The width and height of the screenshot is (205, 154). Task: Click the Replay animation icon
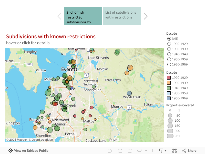pos(139,151)
